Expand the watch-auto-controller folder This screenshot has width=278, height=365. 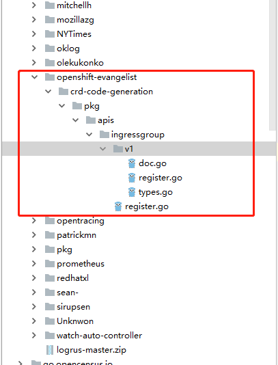pyautogui.click(x=34, y=336)
